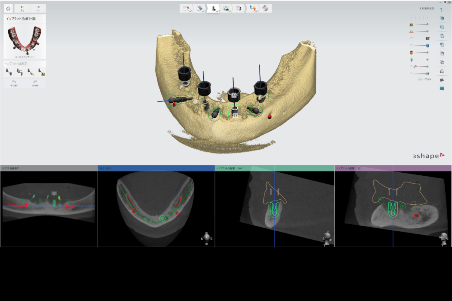Toggle the abutment visibility radio button

tap(411, 38)
